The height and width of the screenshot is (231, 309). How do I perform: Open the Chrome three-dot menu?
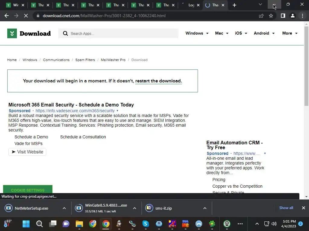[302, 16]
